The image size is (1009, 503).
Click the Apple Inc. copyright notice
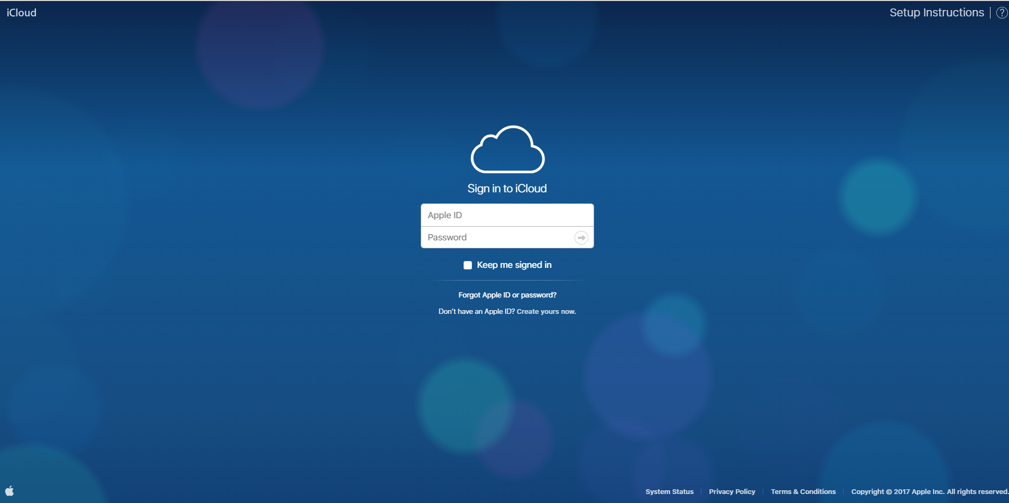(929, 492)
